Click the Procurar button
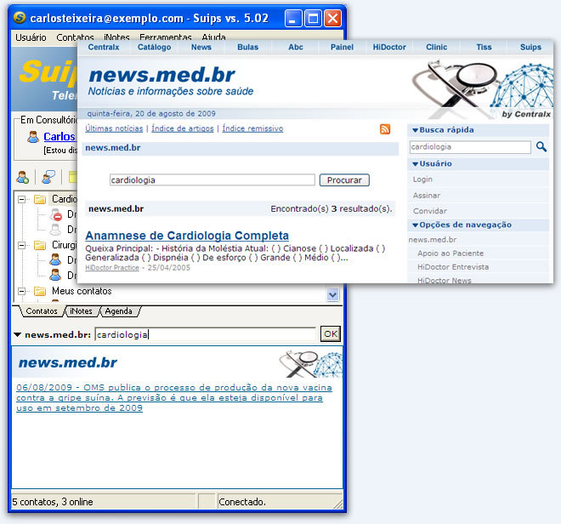The width and height of the screenshot is (561, 524). (344, 179)
